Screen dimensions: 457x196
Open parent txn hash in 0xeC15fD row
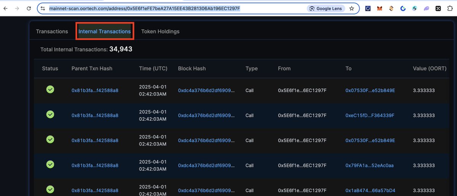click(95, 115)
